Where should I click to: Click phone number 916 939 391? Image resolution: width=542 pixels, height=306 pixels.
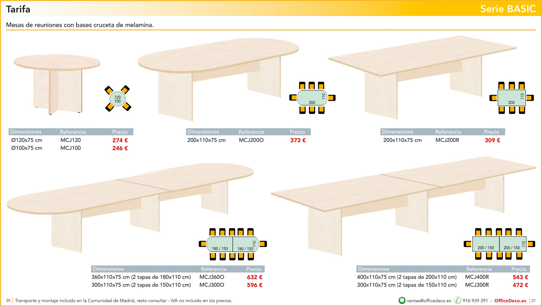[x=475, y=301]
